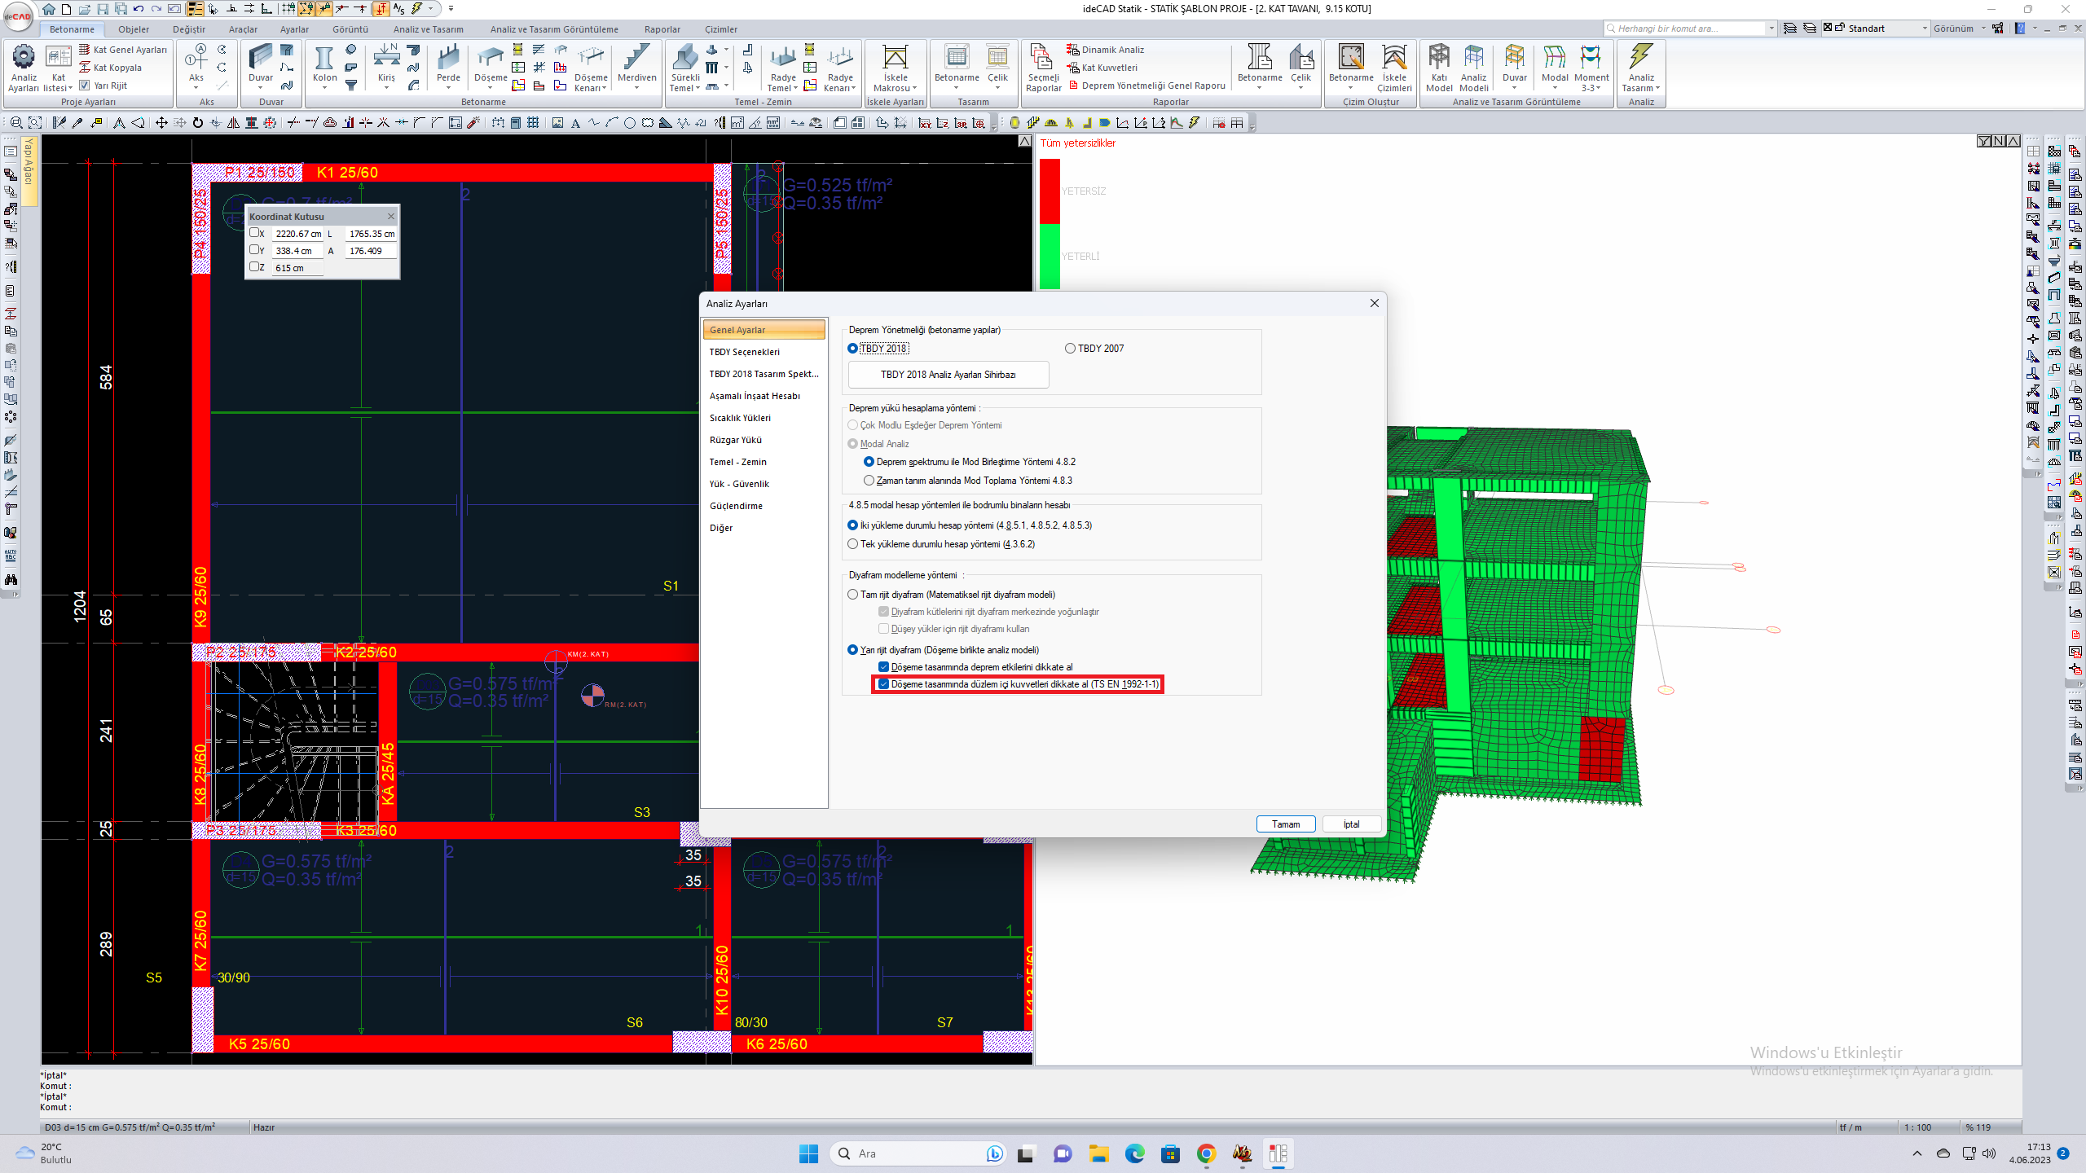Open Çelik Tasarım icon

click(997, 57)
